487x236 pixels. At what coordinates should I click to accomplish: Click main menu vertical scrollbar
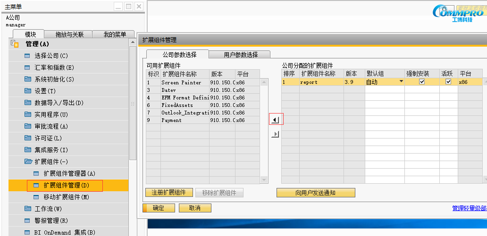133,103
